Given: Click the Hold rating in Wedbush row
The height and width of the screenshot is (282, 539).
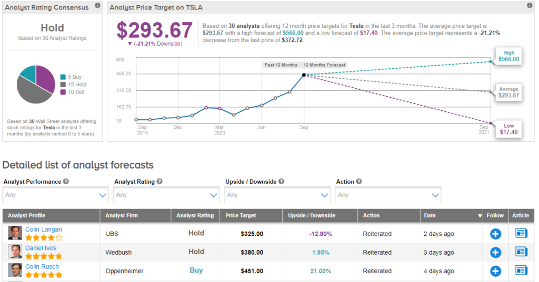Looking at the screenshot, I should pyautogui.click(x=196, y=252).
